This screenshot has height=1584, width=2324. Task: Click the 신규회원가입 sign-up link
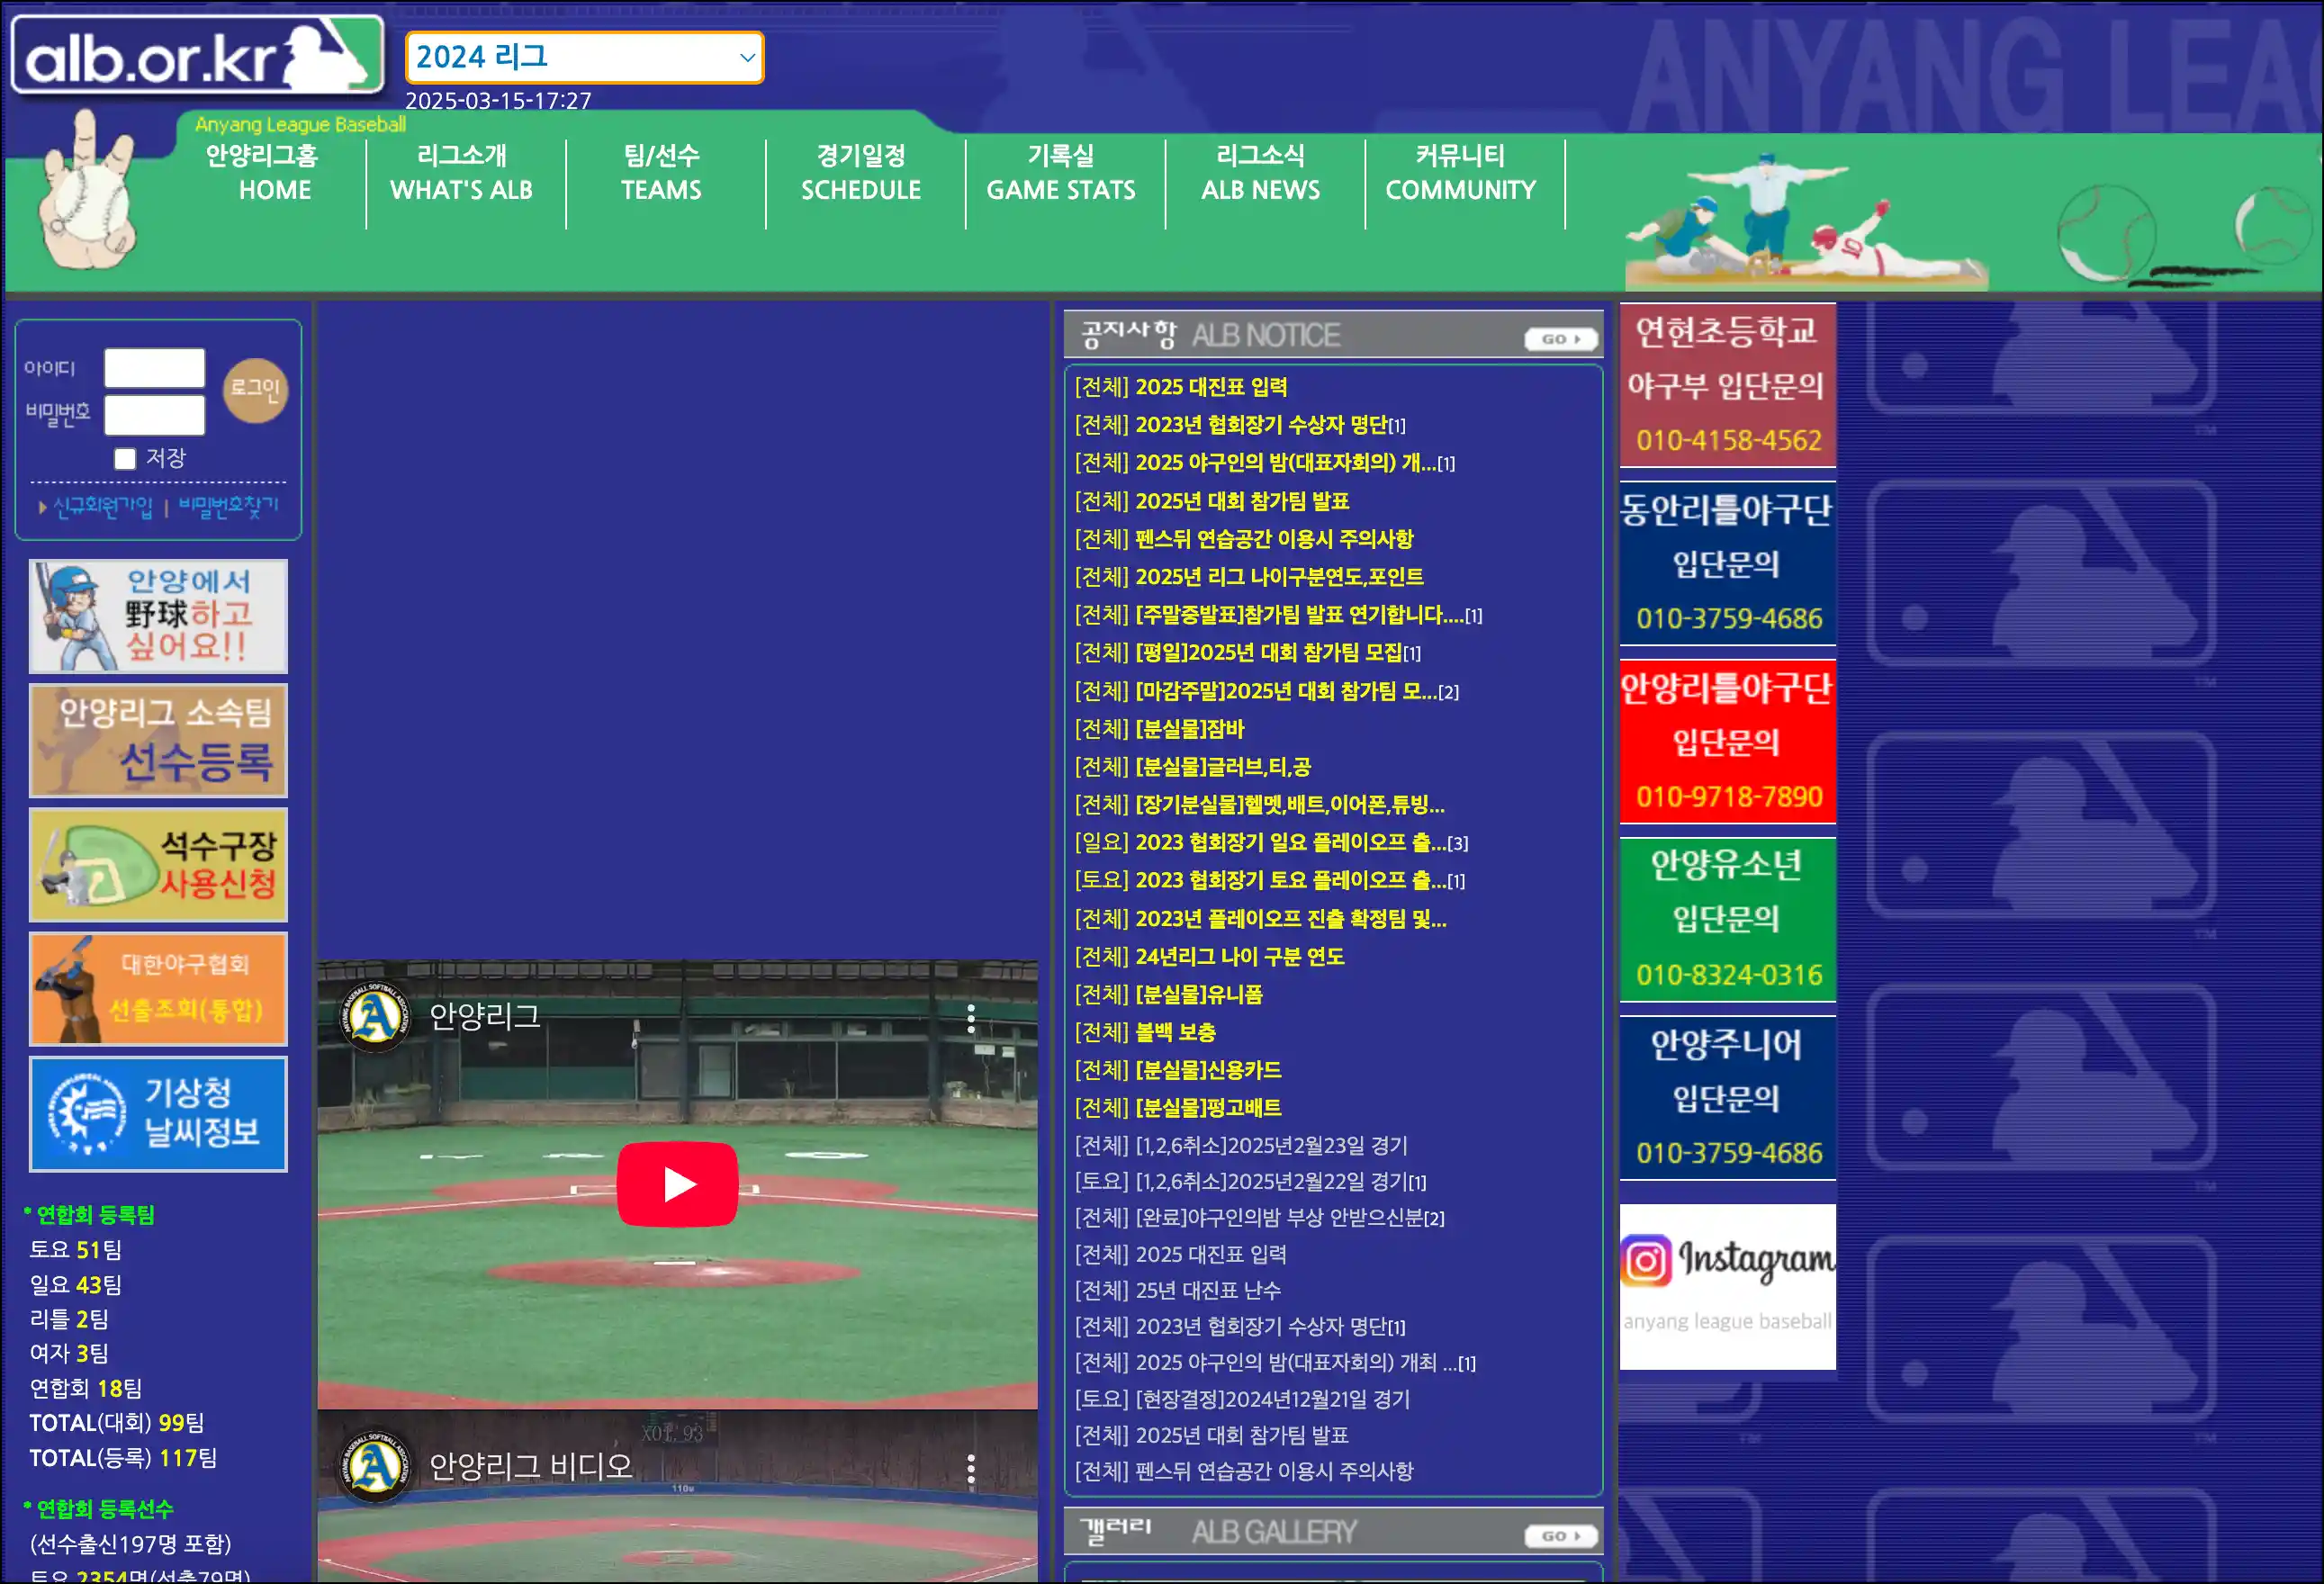102,506
